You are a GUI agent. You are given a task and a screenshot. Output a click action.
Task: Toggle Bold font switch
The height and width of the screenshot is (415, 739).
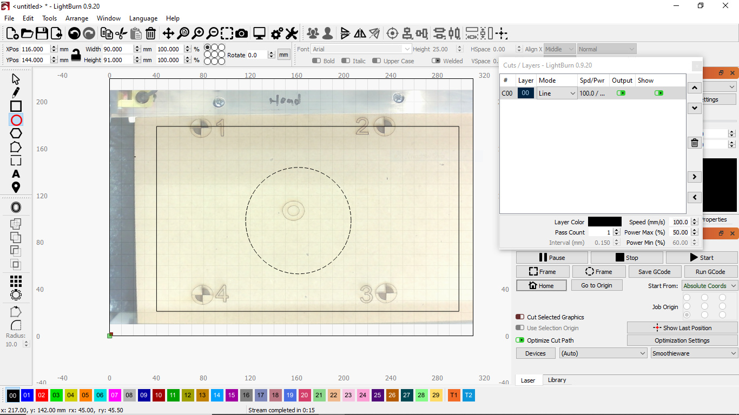[317, 61]
